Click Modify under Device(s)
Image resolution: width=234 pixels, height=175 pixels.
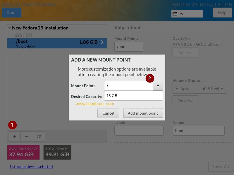185,52
